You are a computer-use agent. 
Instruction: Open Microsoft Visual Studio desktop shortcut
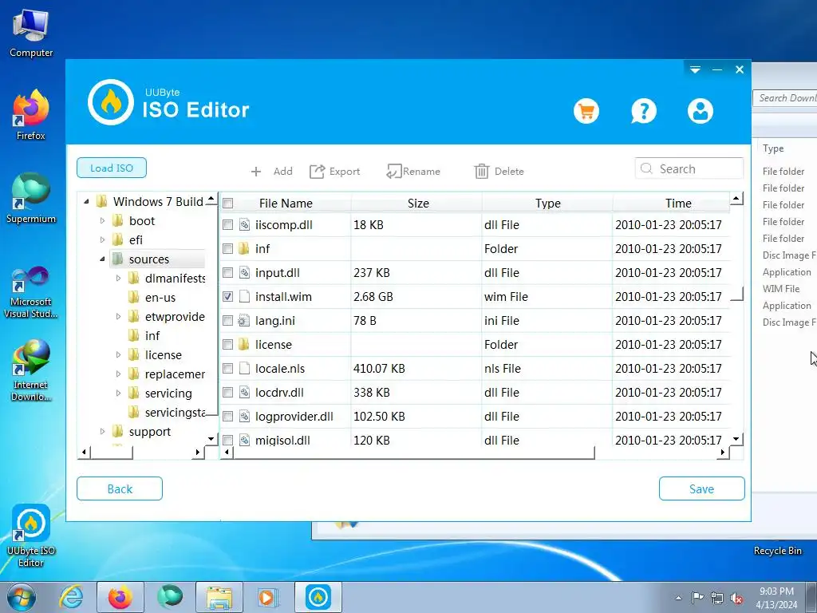[31, 292]
